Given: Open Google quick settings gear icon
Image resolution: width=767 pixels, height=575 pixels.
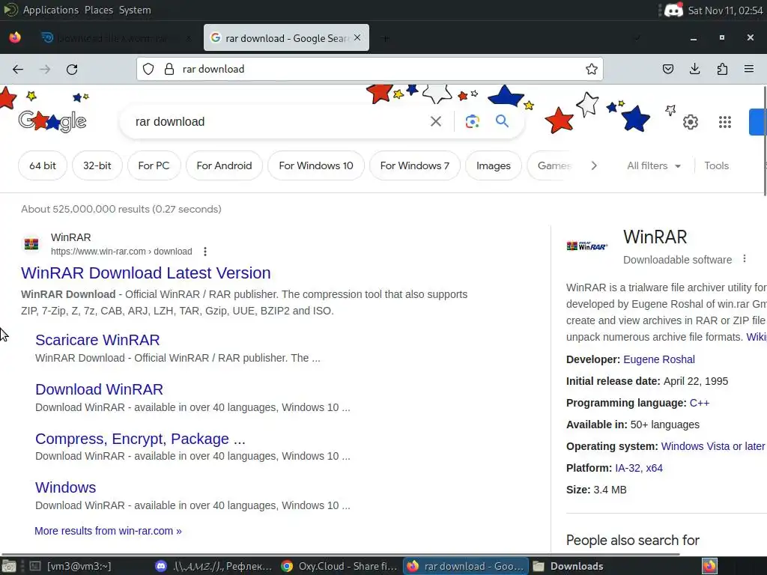Looking at the screenshot, I should coord(690,122).
